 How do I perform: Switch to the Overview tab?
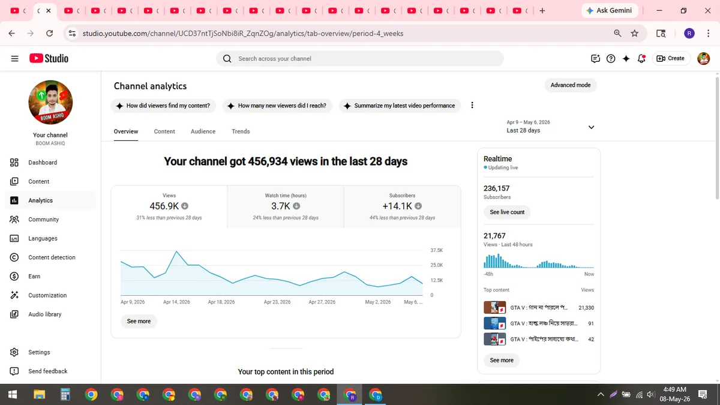click(126, 131)
